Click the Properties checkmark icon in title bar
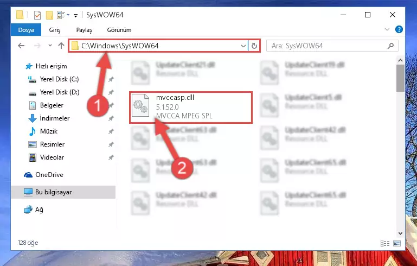This screenshot has height=266, width=417. [x=37, y=15]
